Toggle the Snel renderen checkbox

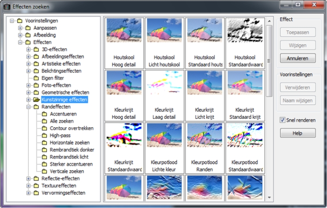283,120
